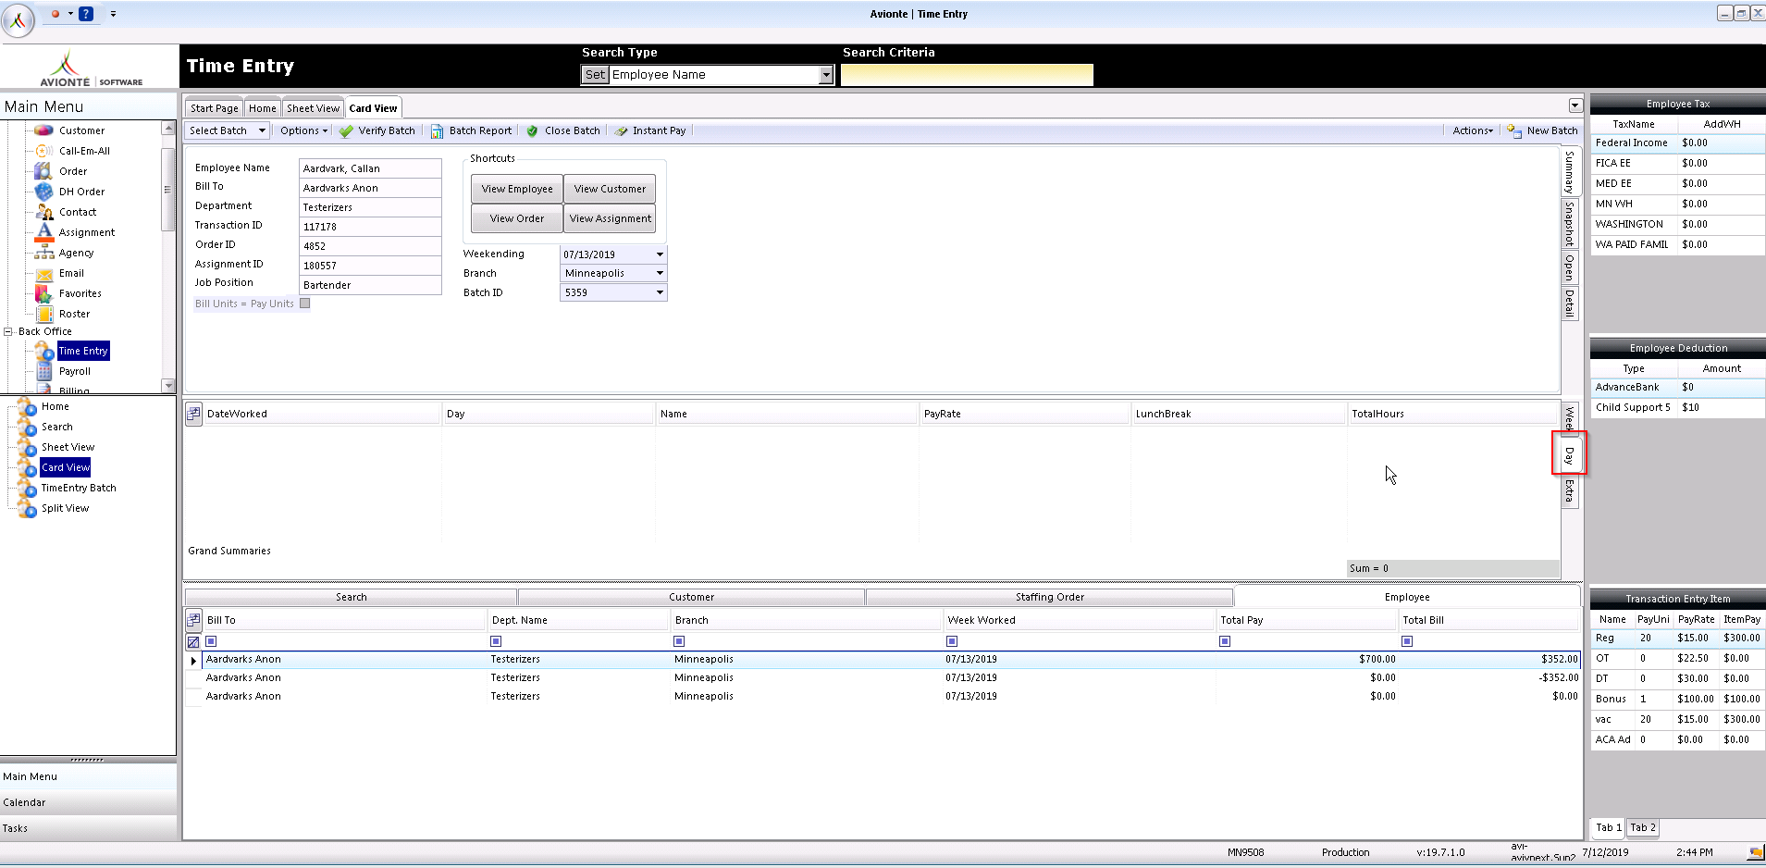The image size is (1766, 868).
Task: Click the Avionte application logo button
Action: tap(18, 19)
